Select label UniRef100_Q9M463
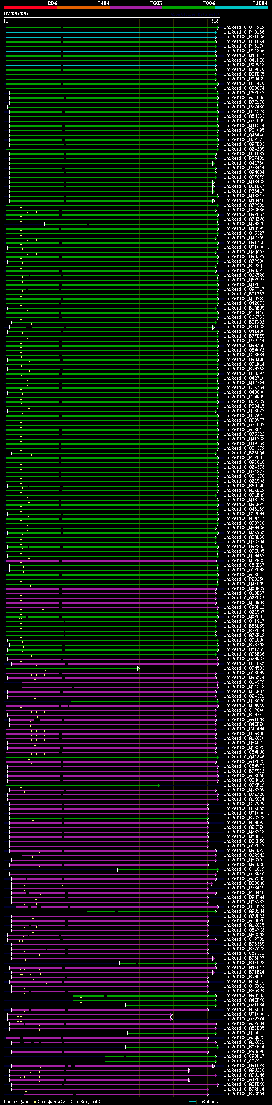Image resolution: width=272 pixels, height=1105 pixels. click(244, 557)
